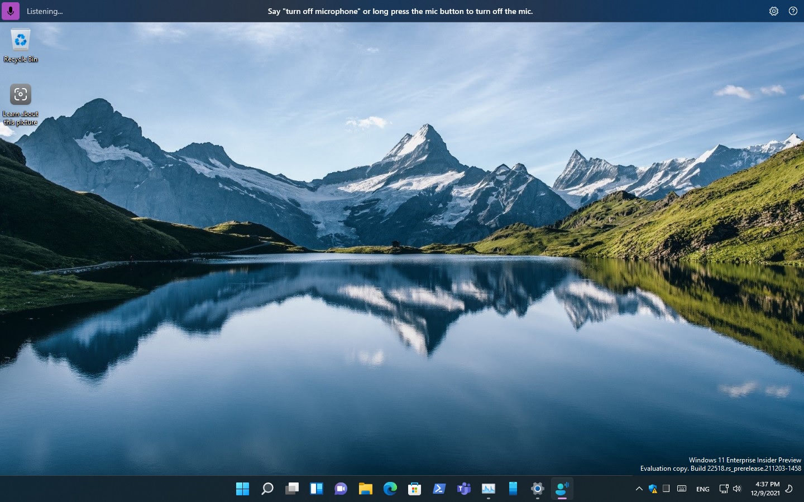Toggle the touch keyboard from the system tray
Image resolution: width=804 pixels, height=502 pixels.
click(x=682, y=489)
